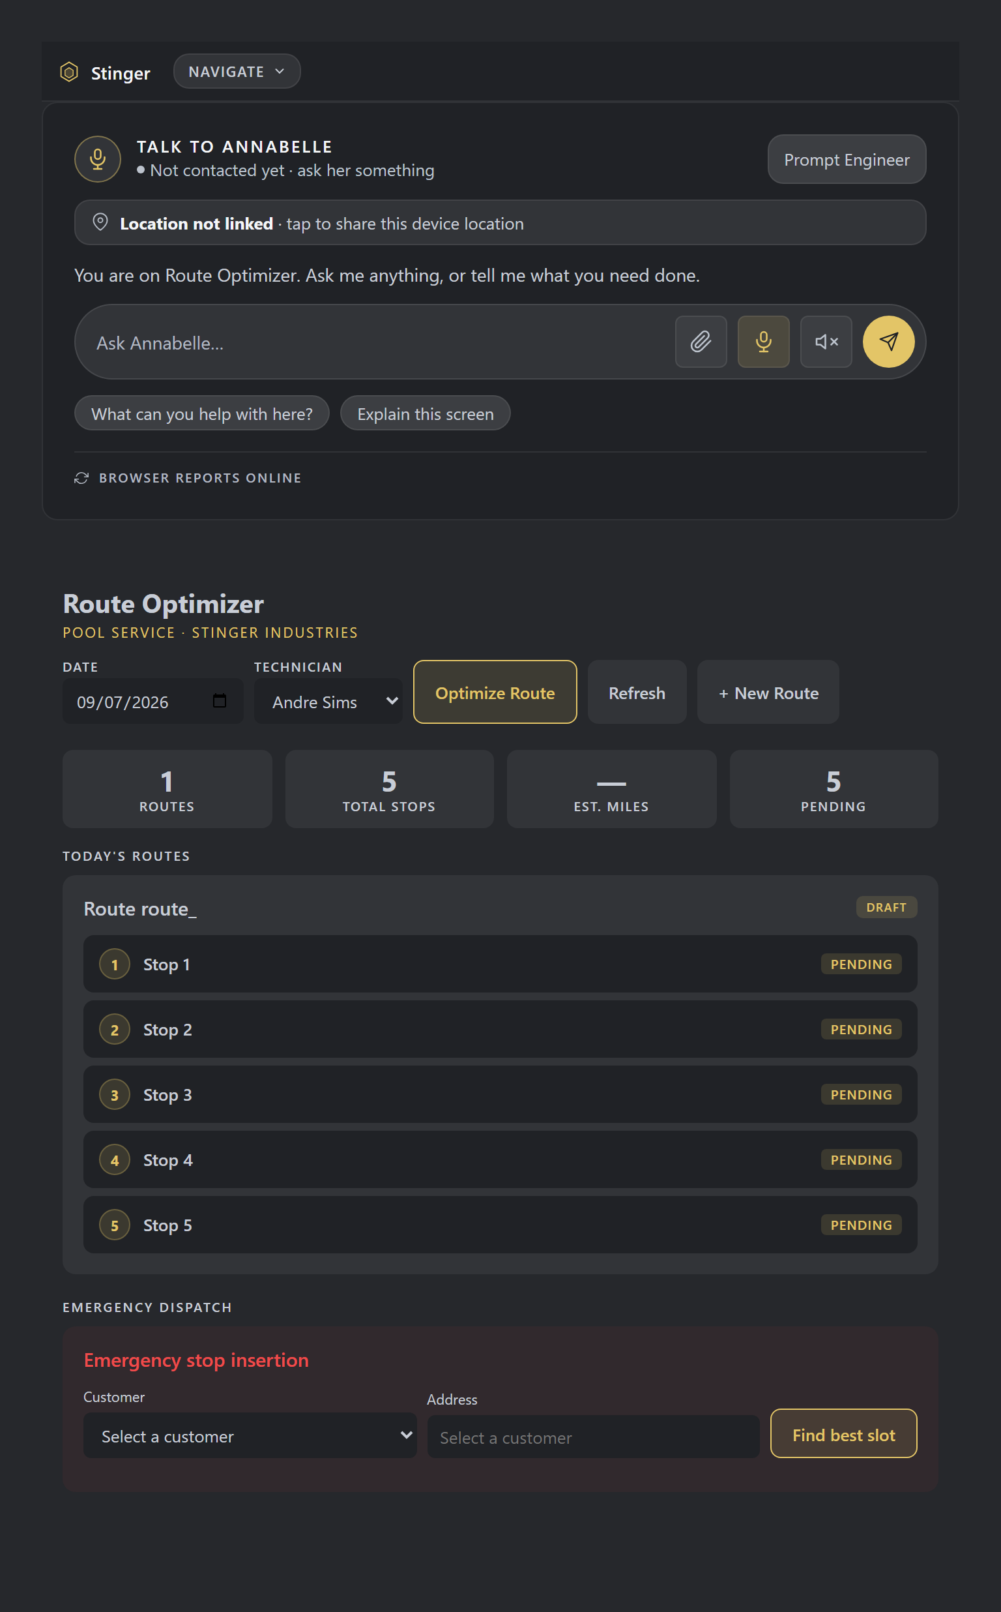The height and width of the screenshot is (1612, 1001).
Task: Send message with the paper plane button
Action: tap(888, 342)
